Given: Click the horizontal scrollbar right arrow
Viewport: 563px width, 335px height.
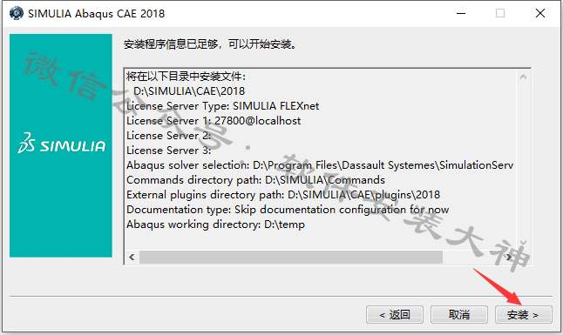Looking at the screenshot, I should click(509, 258).
